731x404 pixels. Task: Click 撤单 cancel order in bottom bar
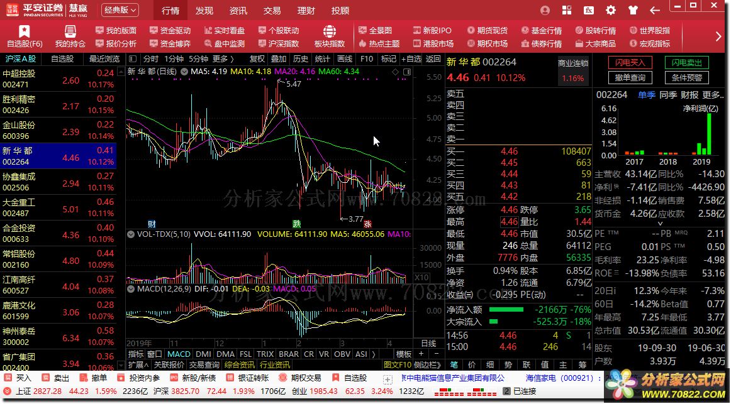click(x=93, y=378)
